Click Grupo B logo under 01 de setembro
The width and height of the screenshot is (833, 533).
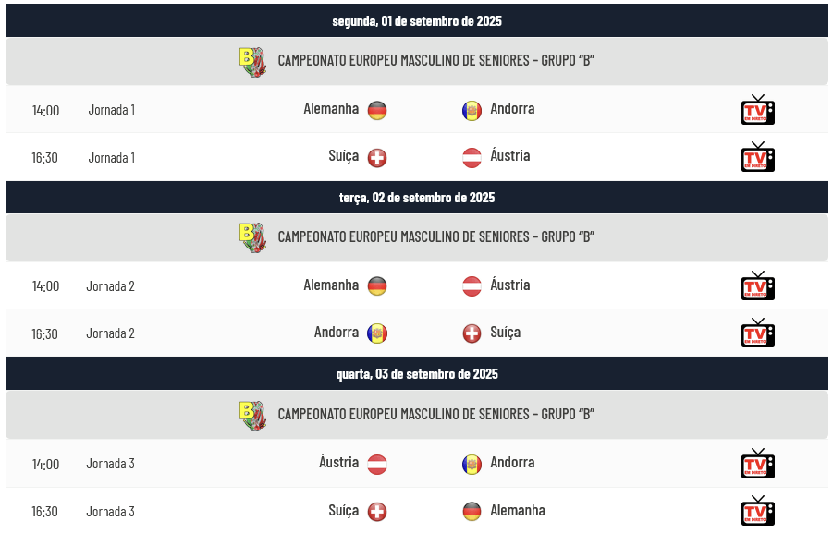point(253,62)
